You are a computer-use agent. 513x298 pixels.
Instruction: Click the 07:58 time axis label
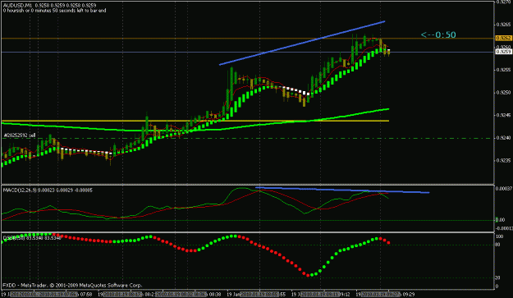(x=86, y=295)
